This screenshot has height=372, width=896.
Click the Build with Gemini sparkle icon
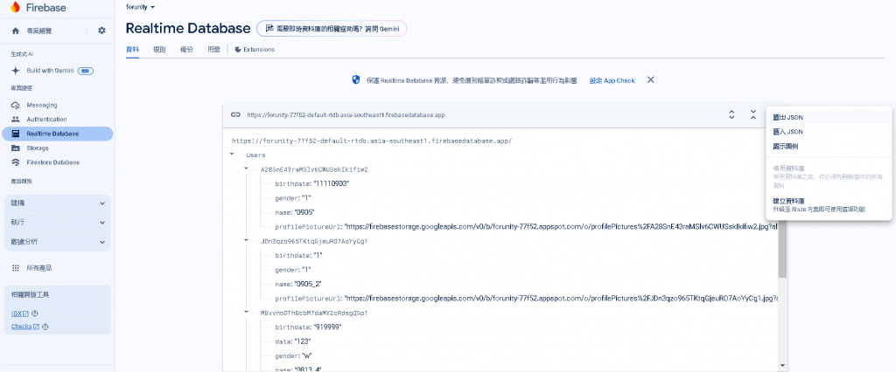click(16, 71)
